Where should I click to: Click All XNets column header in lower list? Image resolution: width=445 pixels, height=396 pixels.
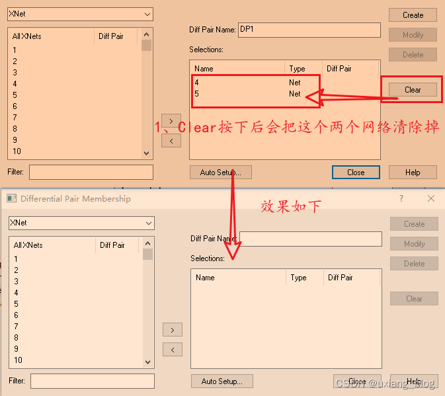coord(53,245)
